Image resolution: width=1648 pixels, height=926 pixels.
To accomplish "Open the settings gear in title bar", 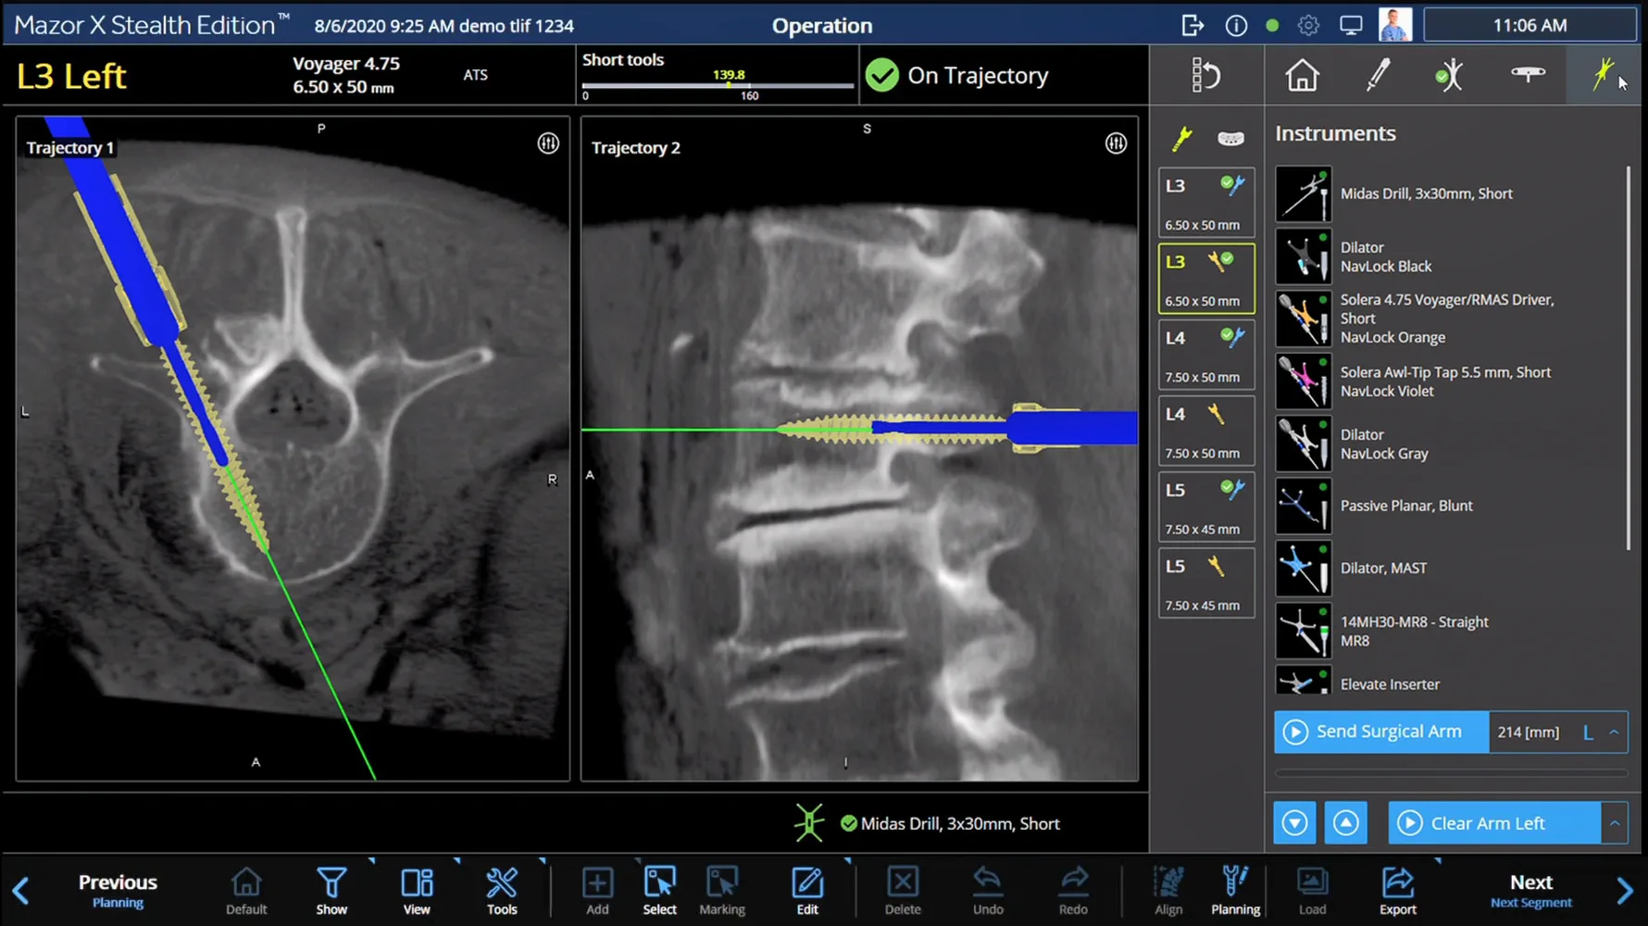I will (1308, 25).
